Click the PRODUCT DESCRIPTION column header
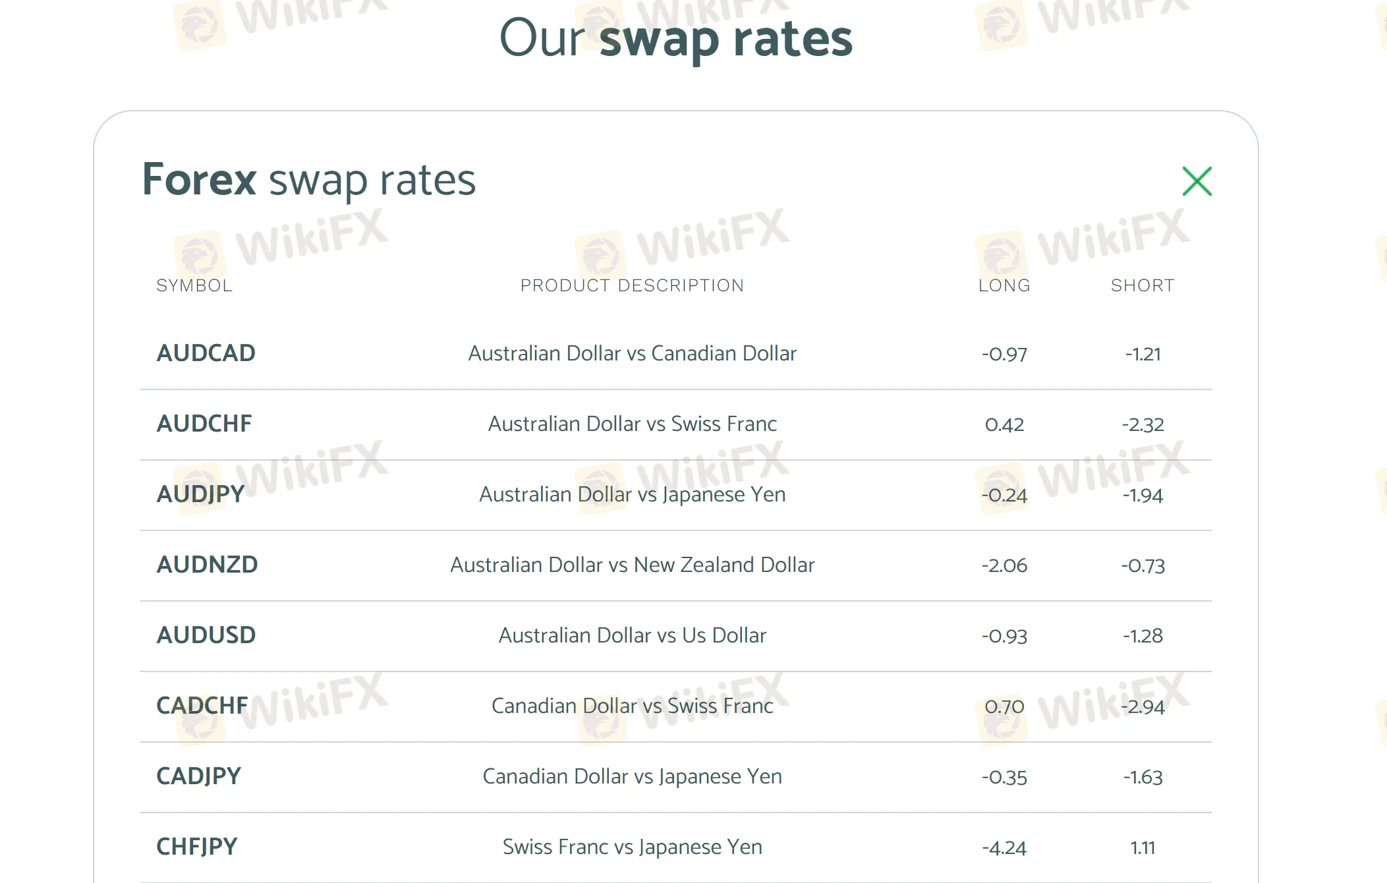 (x=632, y=285)
